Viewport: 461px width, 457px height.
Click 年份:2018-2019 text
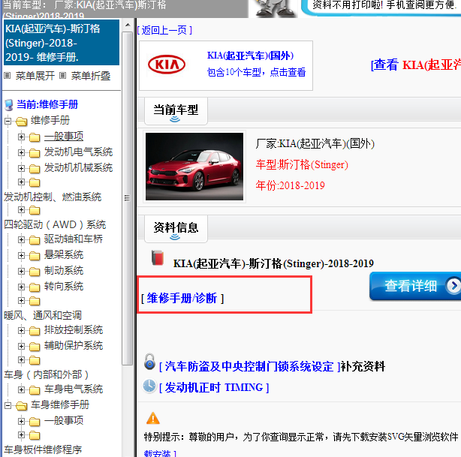(x=290, y=185)
